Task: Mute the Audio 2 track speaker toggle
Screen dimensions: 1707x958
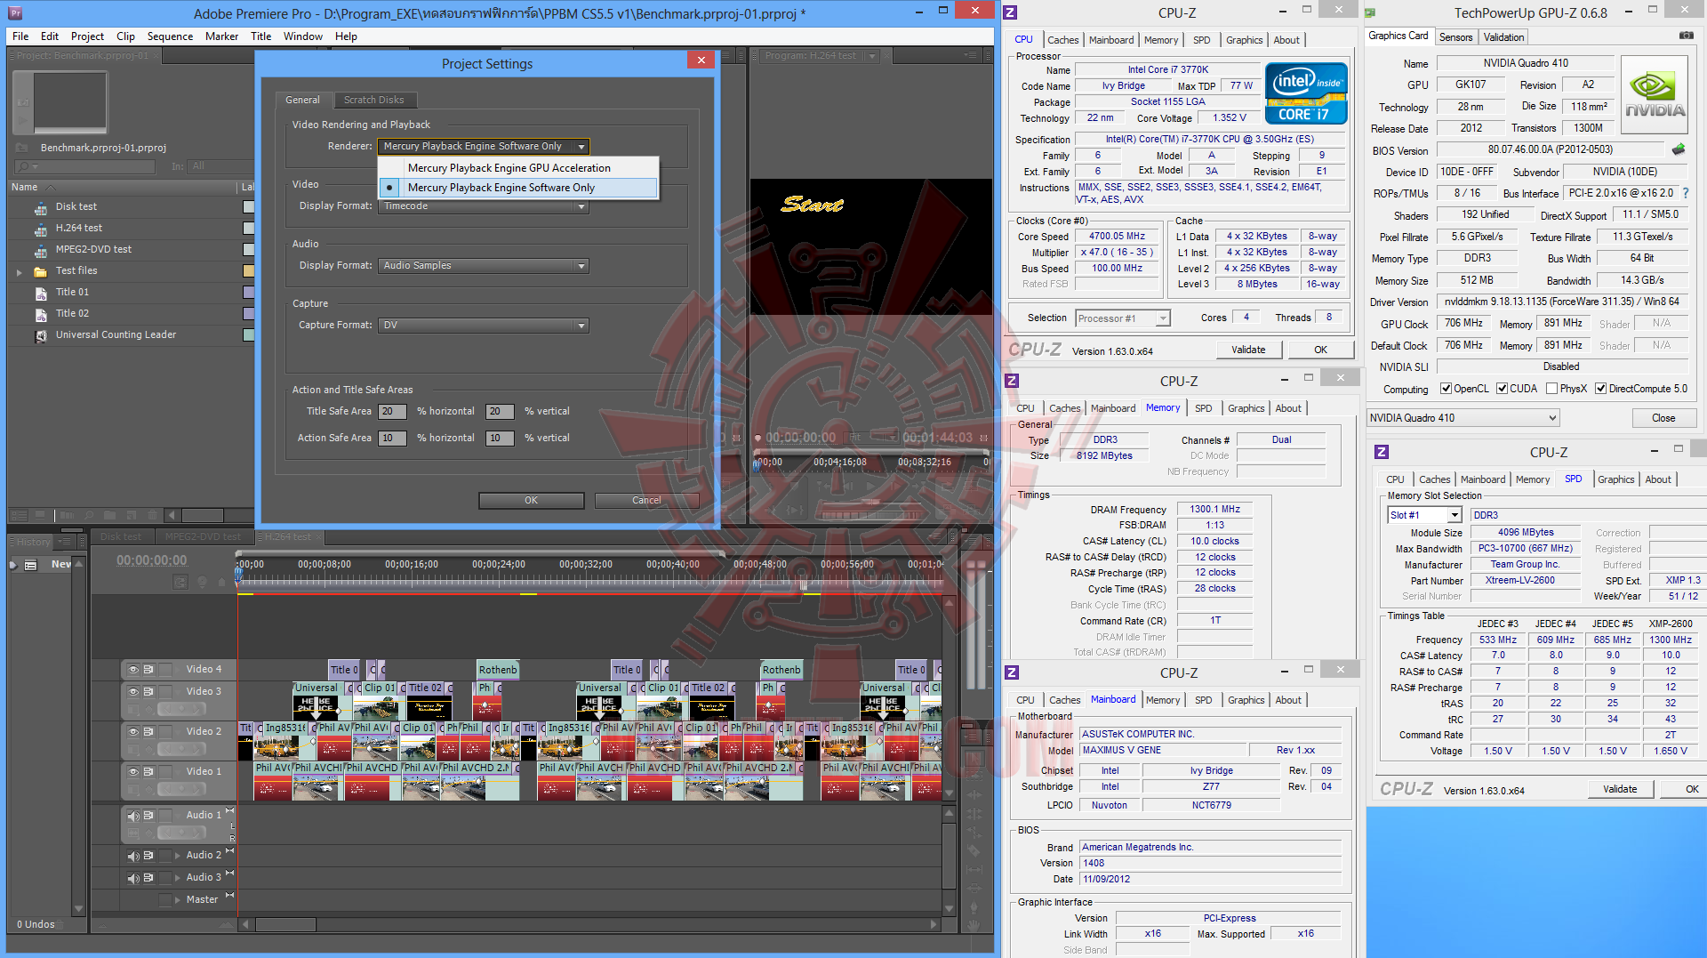Action: (x=133, y=856)
